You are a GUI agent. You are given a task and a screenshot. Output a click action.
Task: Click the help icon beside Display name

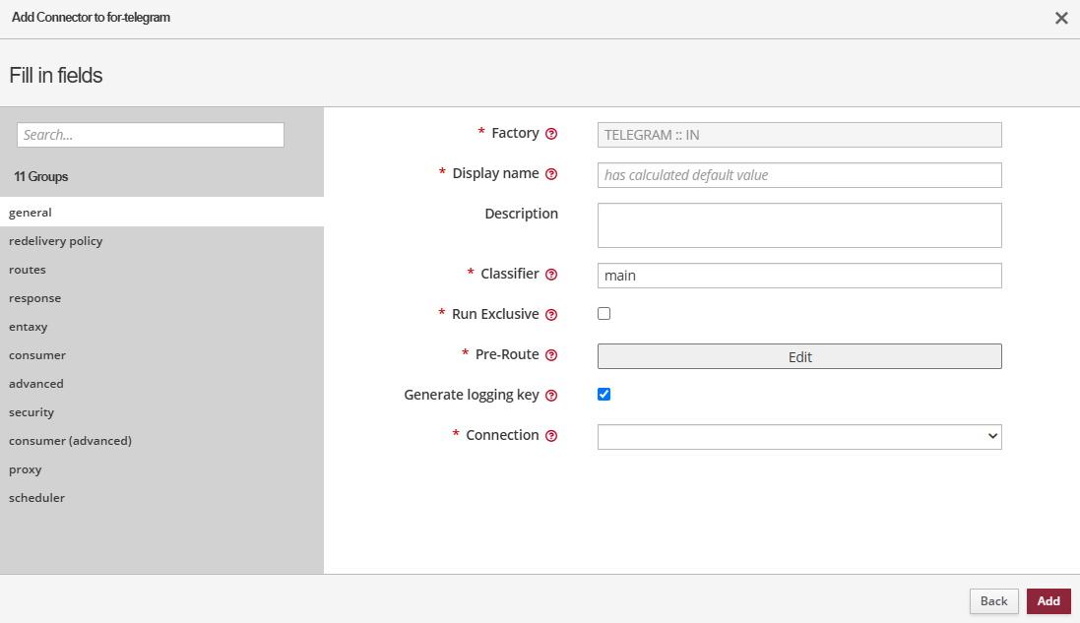[x=551, y=174]
